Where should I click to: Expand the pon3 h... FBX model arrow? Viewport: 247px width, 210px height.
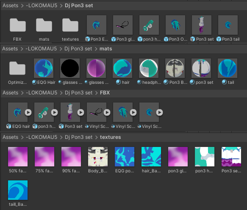click(x=54, y=112)
